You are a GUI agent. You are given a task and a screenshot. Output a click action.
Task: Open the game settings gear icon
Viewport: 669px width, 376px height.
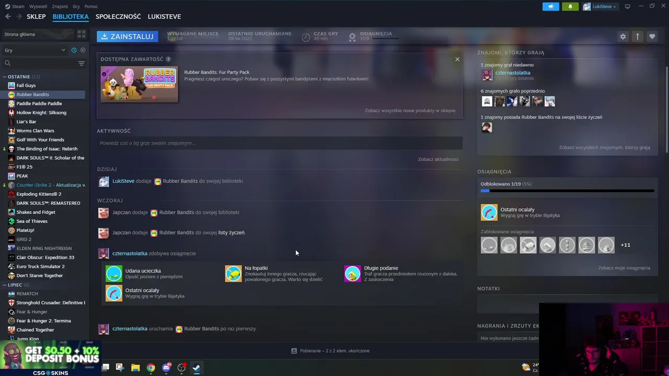(622, 37)
